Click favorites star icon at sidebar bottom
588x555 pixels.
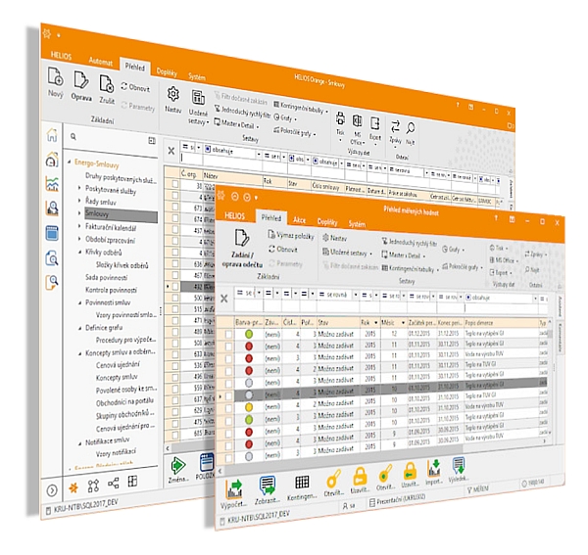pyautogui.click(x=73, y=487)
